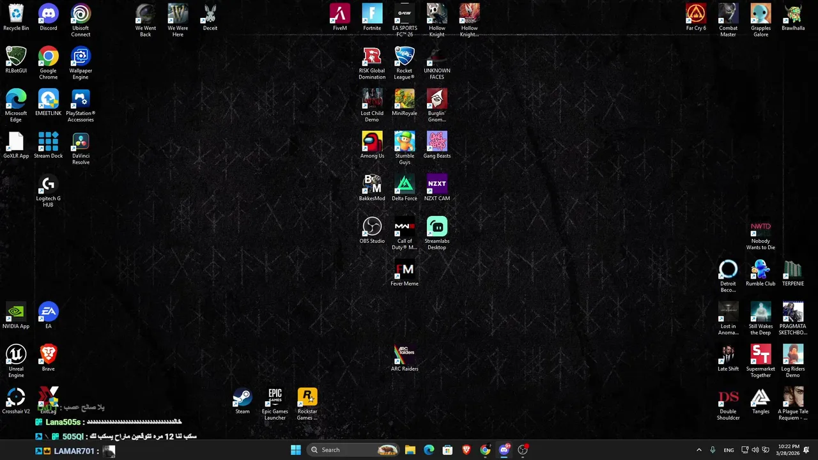818x460 pixels.
Task: Select the Delta Force game icon
Action: pyautogui.click(x=405, y=188)
